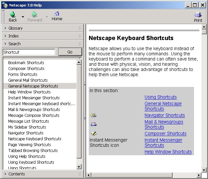
Task: Expand the Glossary panel
Action: [15, 28]
